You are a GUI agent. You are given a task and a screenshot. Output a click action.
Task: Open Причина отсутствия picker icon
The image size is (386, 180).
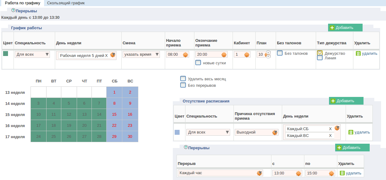[x=275, y=133]
